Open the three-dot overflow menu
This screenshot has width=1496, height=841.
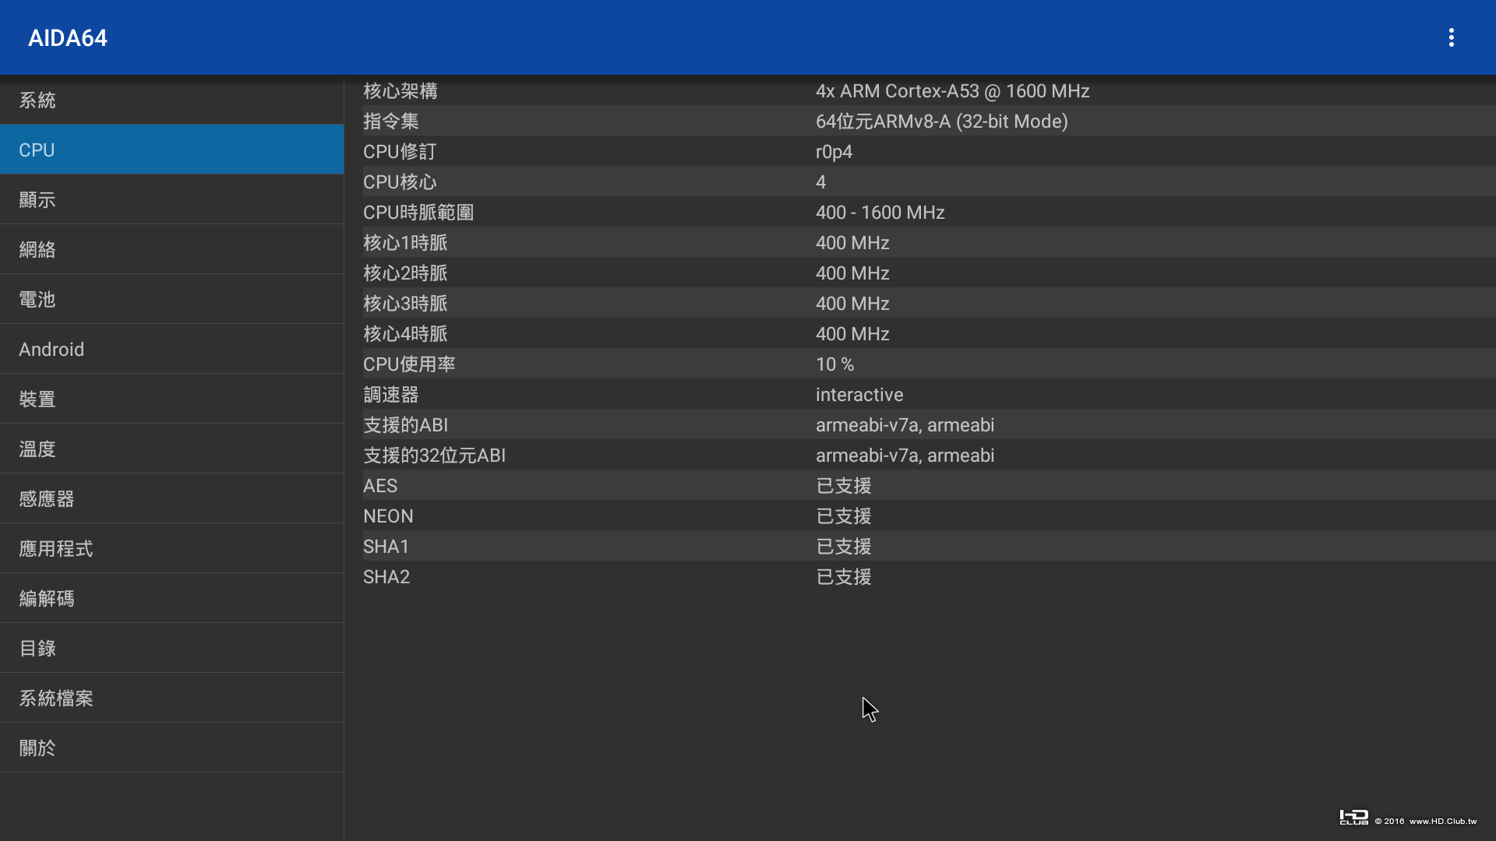pyautogui.click(x=1451, y=37)
